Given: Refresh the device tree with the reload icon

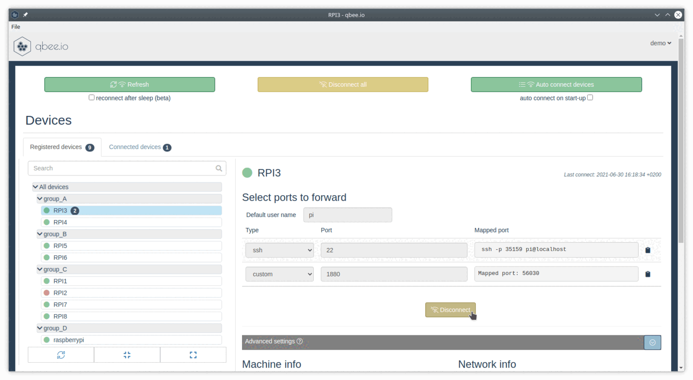Looking at the screenshot, I should pyautogui.click(x=60, y=354).
